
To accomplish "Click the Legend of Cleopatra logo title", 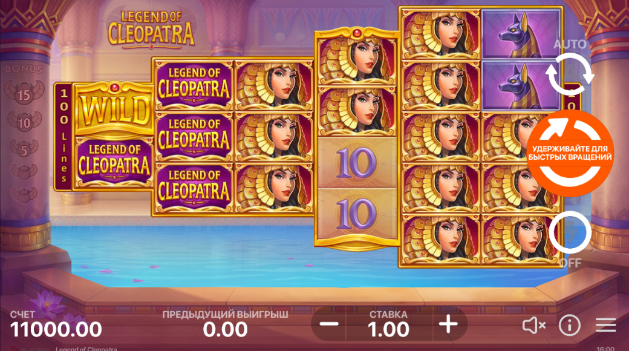I will [151, 29].
